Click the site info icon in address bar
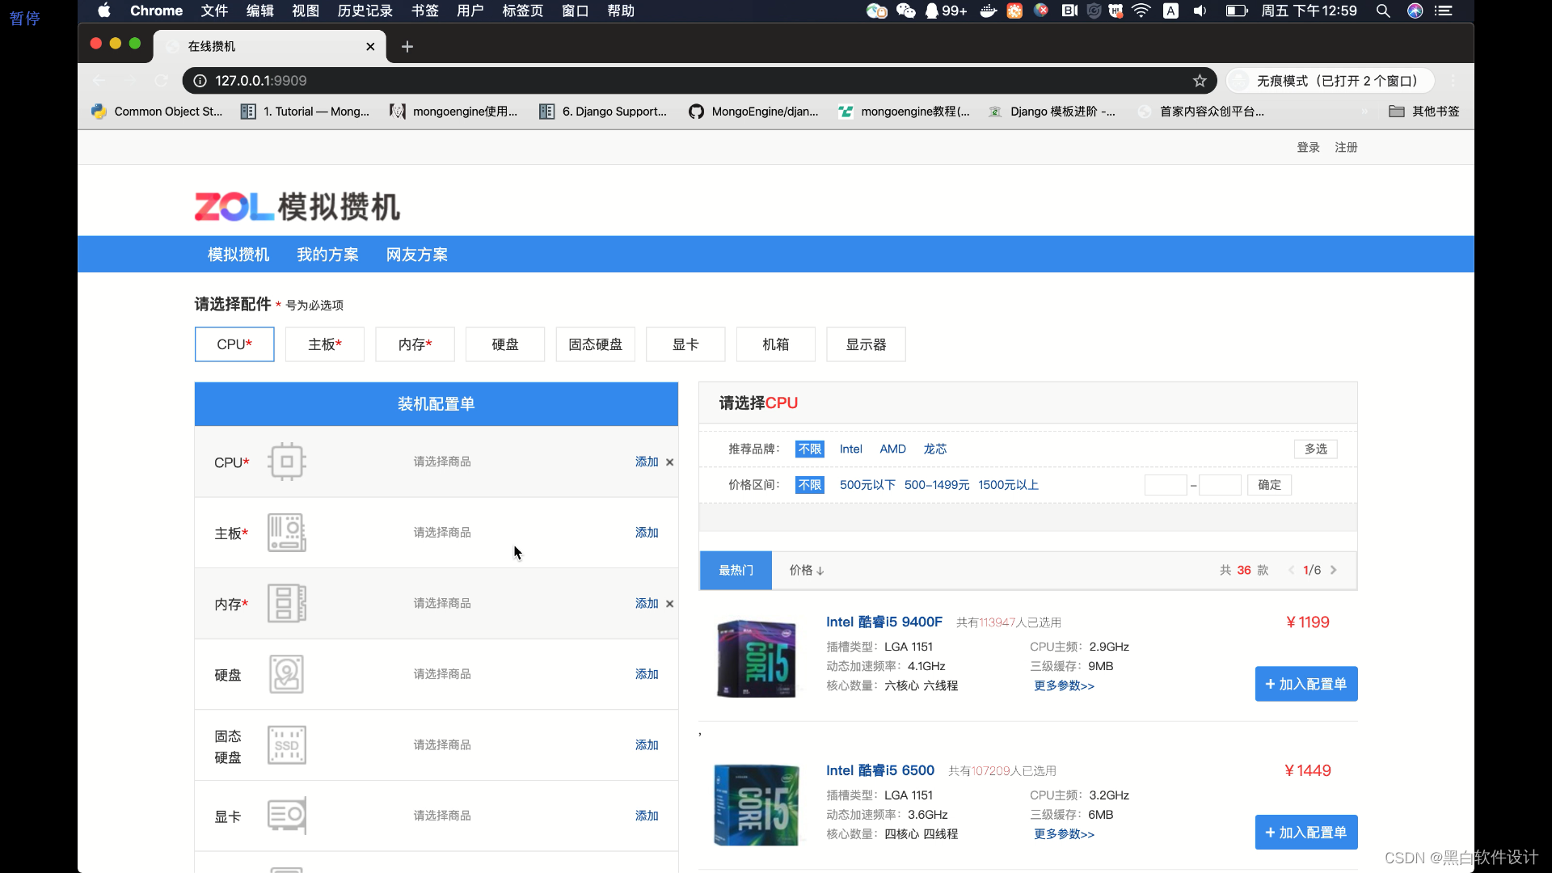1552x873 pixels. [200, 81]
